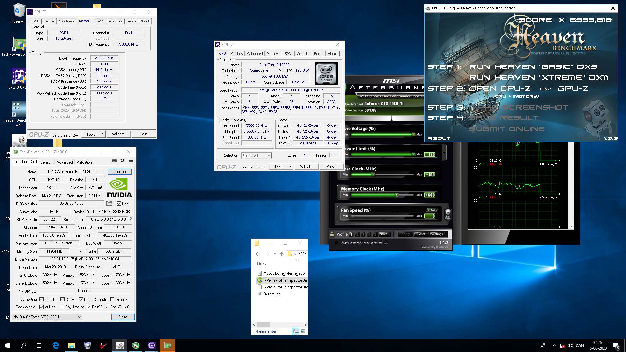Toggle the CUDA checkbox
Screen dimensions: 626x352
click(62, 300)
